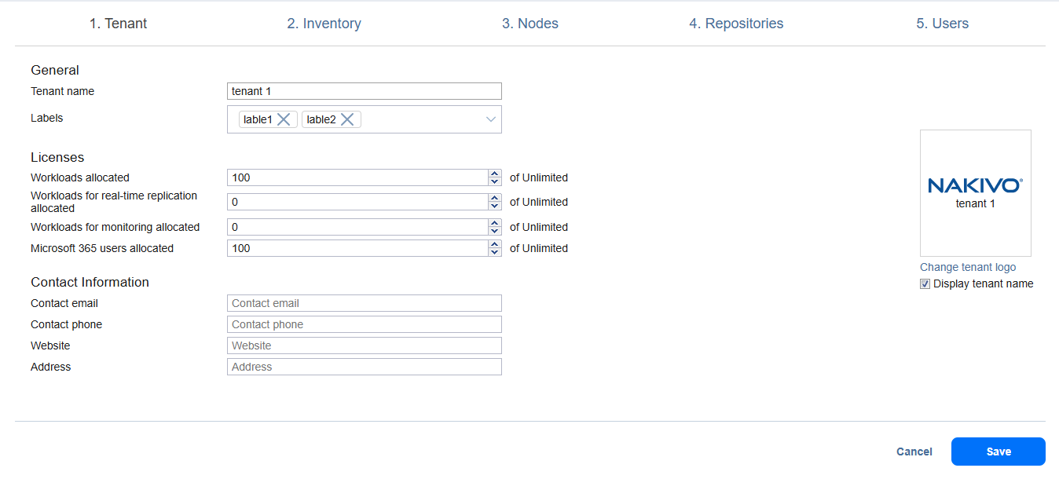1059x479 pixels.
Task: Remove the lable1 tag
Action: [284, 119]
